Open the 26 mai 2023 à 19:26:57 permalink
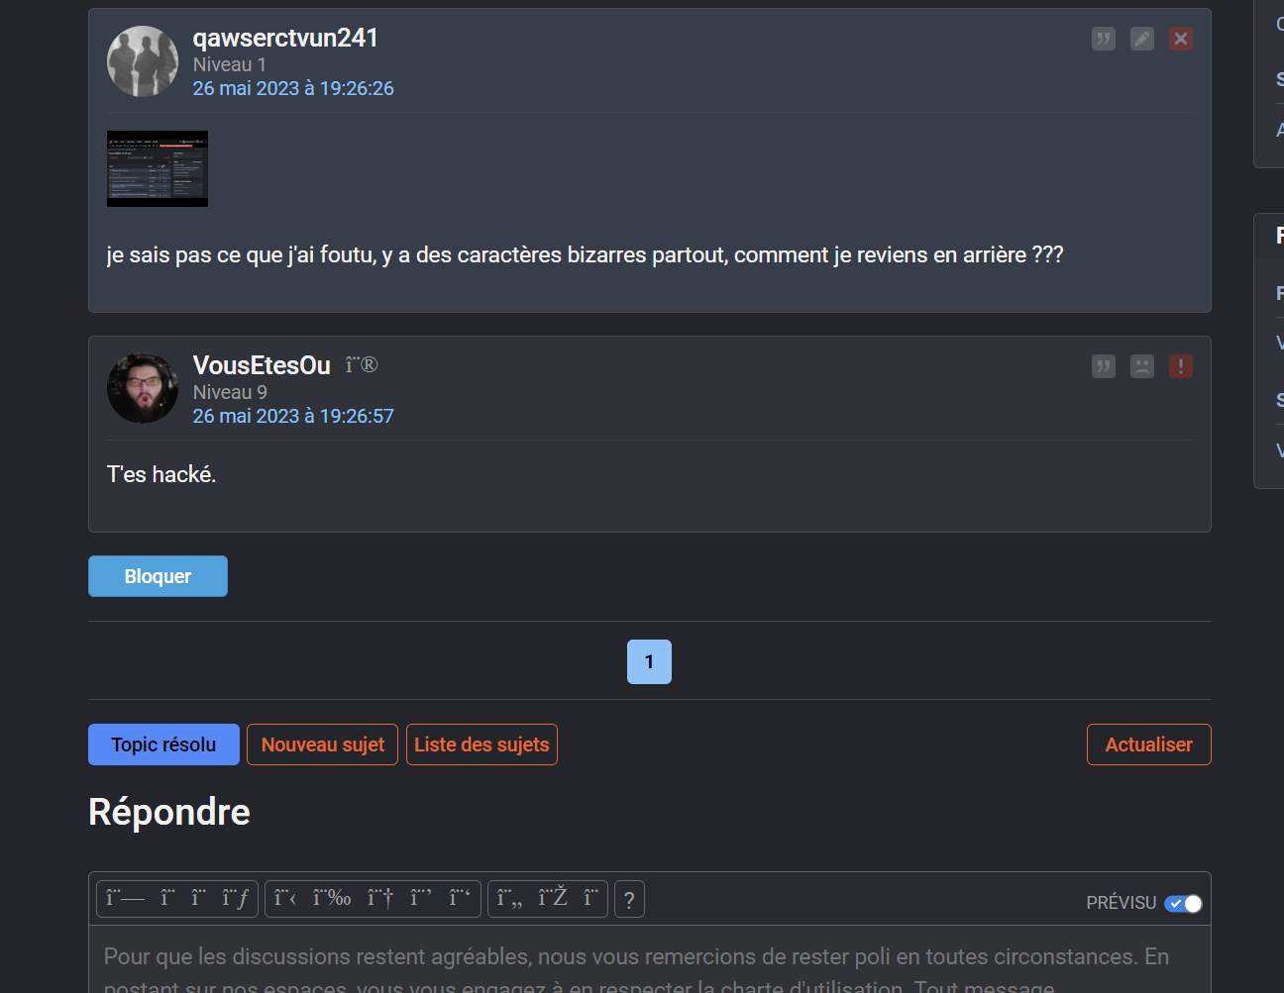Viewport: 1284px width, 993px height. 293,416
